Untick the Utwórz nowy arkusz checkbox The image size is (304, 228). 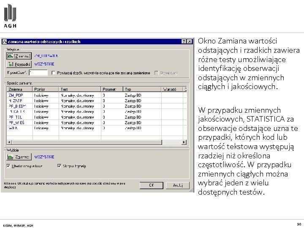(x=8, y=166)
